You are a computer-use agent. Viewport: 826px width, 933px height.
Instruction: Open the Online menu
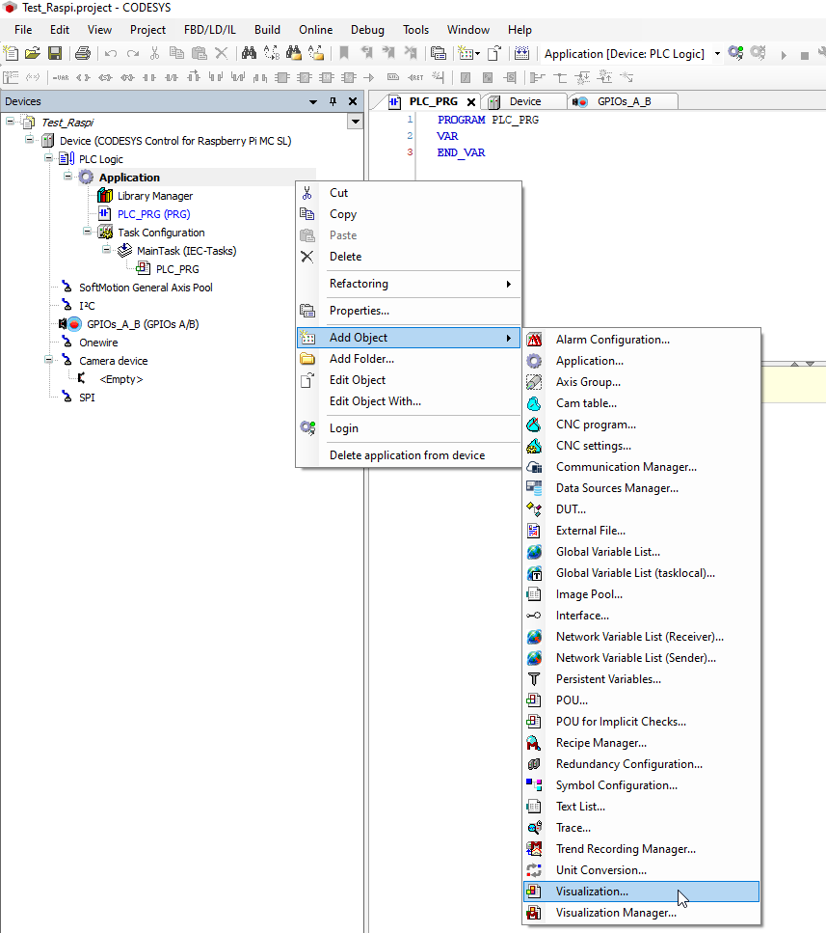click(x=315, y=30)
